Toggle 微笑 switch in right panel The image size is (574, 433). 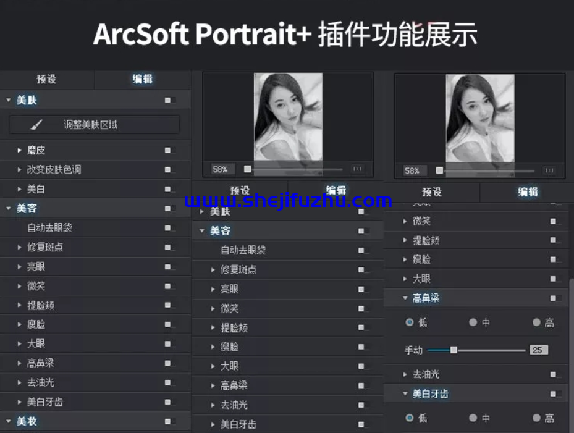555,221
